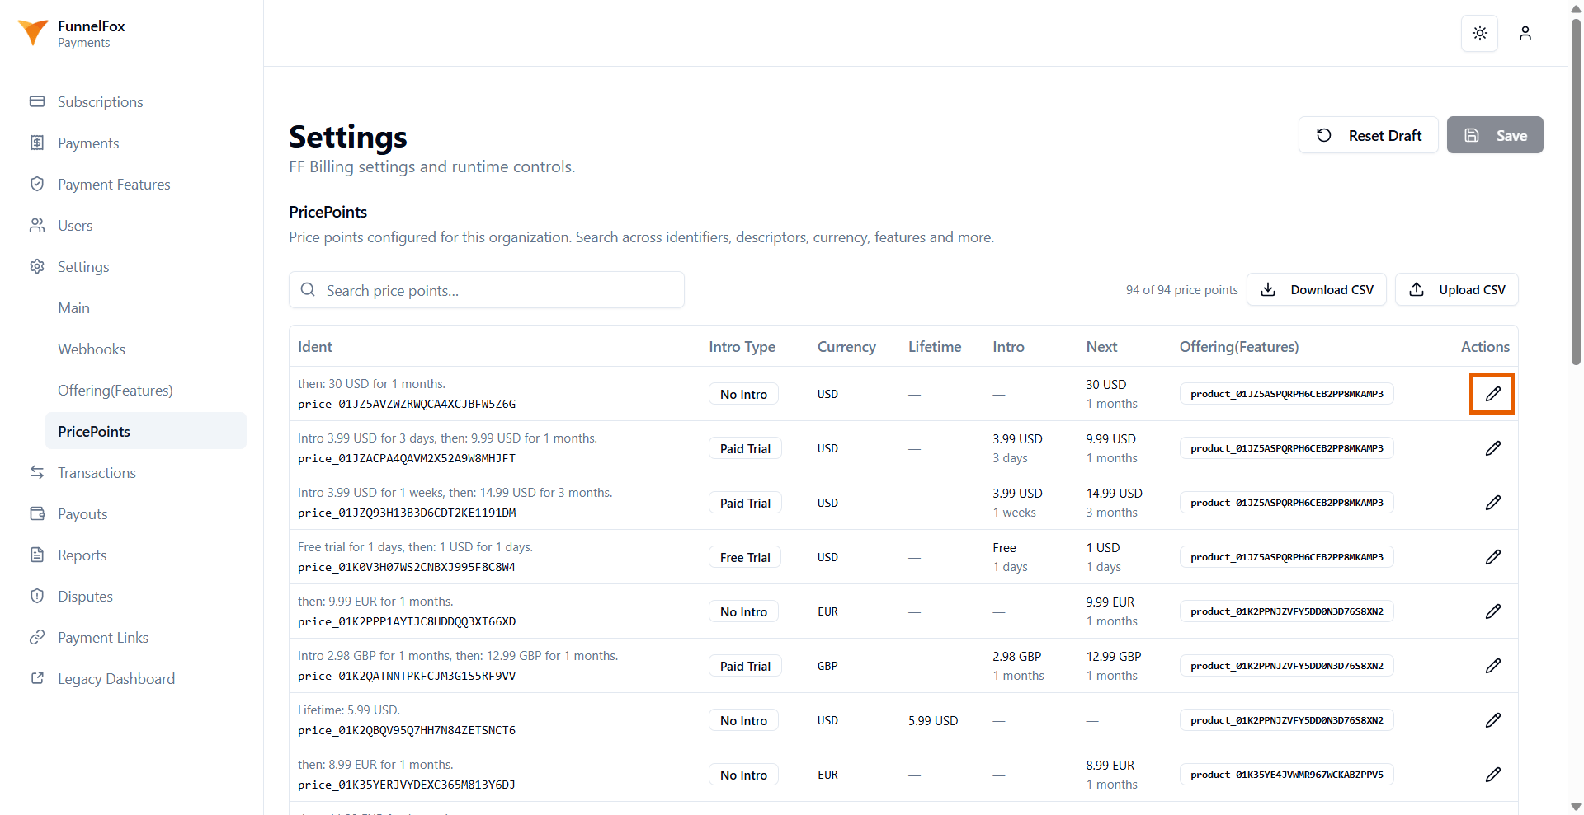
Task: Click the Offering(Features) column header
Action: tap(1238, 347)
